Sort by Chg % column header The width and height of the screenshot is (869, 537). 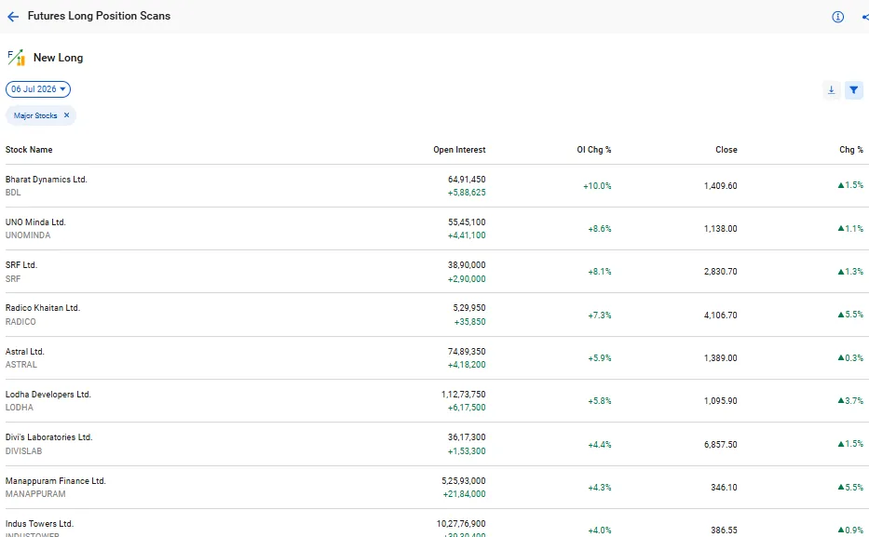pos(850,150)
